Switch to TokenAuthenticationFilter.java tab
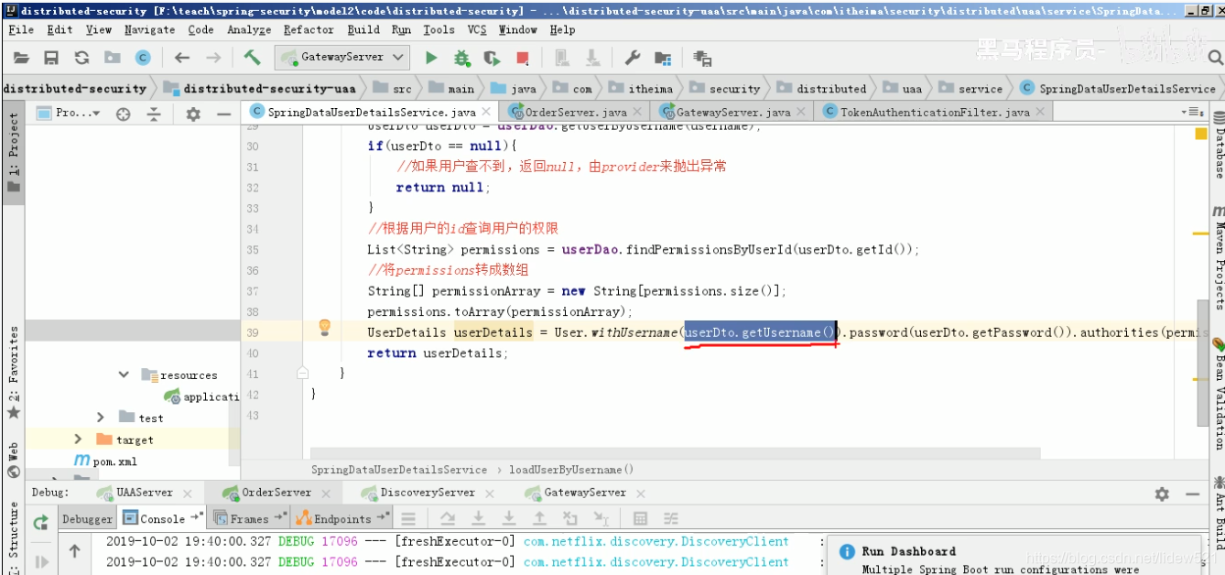Image resolution: width=1225 pixels, height=575 pixels. tap(935, 112)
